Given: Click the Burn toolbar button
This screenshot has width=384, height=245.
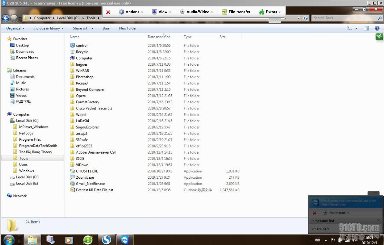Looking at the screenshot, I should [106, 28].
